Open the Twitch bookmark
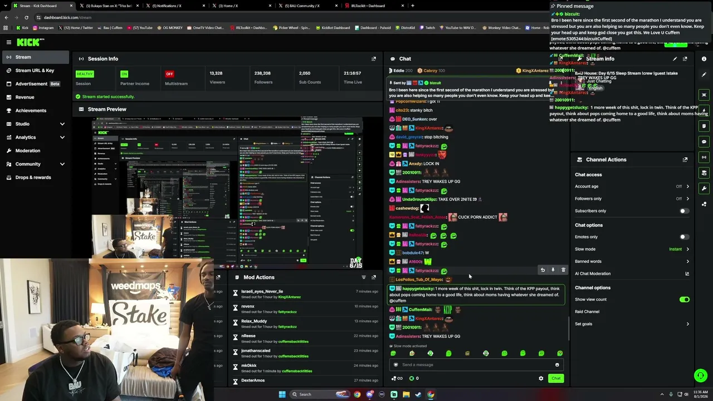The image size is (713, 401). (x=427, y=28)
